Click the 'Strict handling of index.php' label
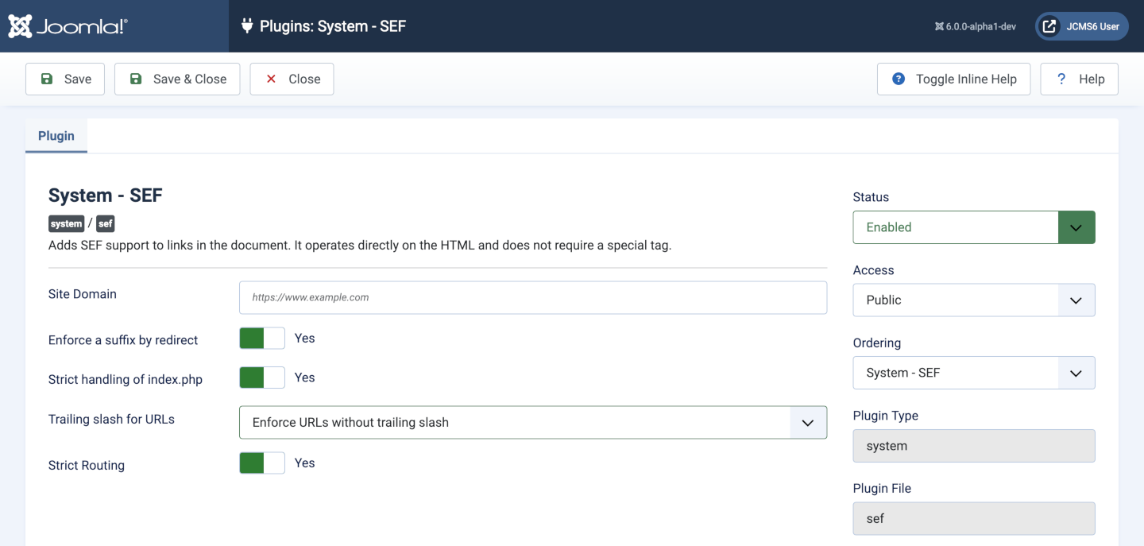Screen dimensions: 1144x546 (126, 380)
